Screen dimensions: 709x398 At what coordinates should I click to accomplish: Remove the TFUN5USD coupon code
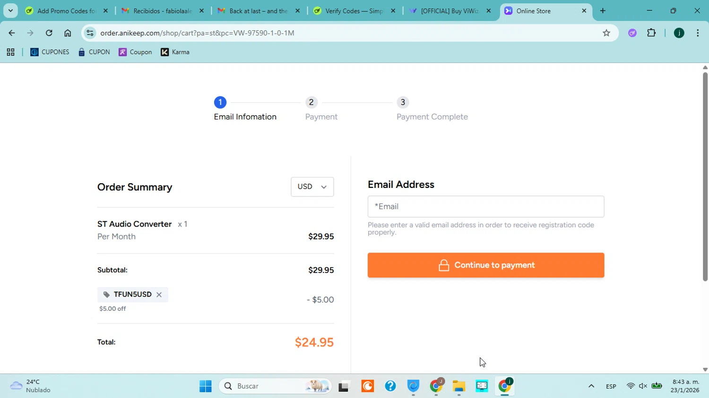159,295
